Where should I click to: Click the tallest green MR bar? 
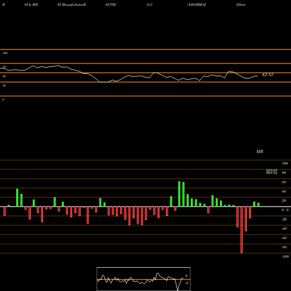(179, 194)
